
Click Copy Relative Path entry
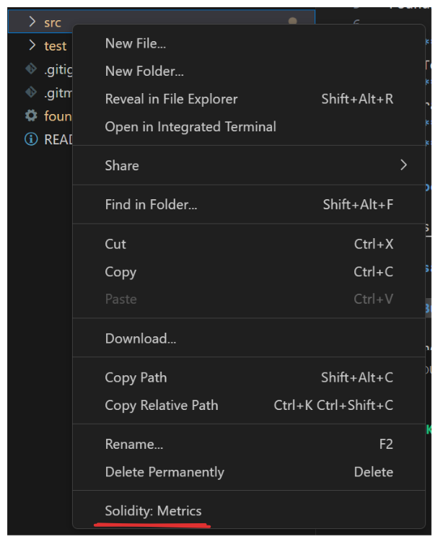(162, 405)
